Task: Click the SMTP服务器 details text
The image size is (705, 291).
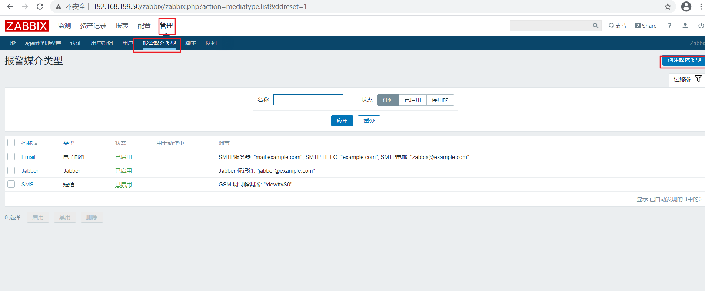Action: pyautogui.click(x=344, y=157)
